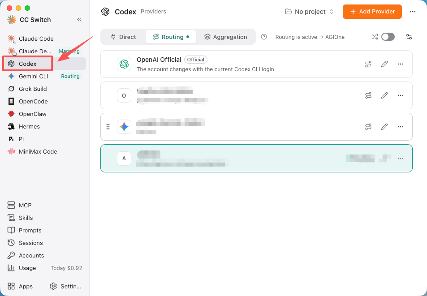Click OpenAI Official account description text

coord(205,69)
